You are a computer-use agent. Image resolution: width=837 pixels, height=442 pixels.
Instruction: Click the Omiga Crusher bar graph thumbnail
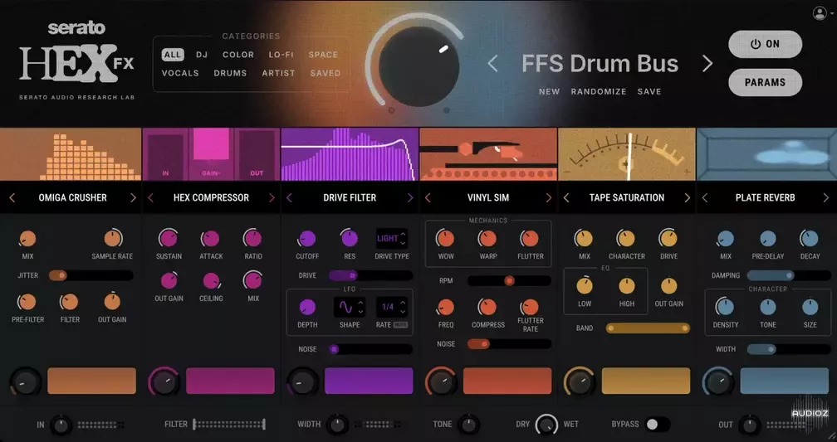71,154
